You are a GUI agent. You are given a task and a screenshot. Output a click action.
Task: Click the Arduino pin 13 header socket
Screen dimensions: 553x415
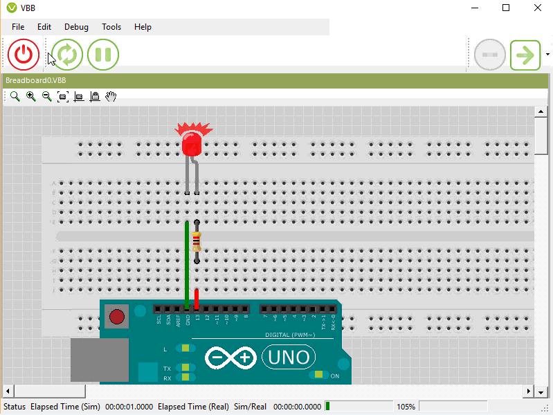click(197, 310)
